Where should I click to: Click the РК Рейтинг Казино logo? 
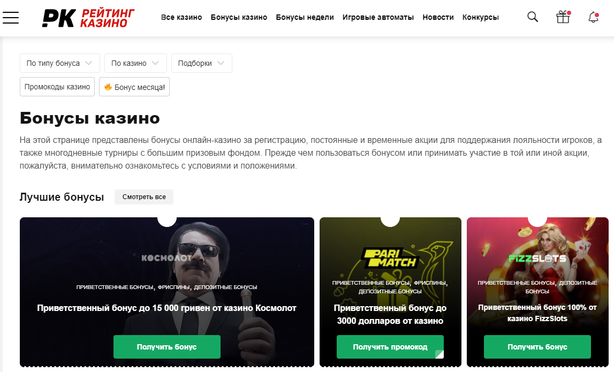click(x=88, y=18)
